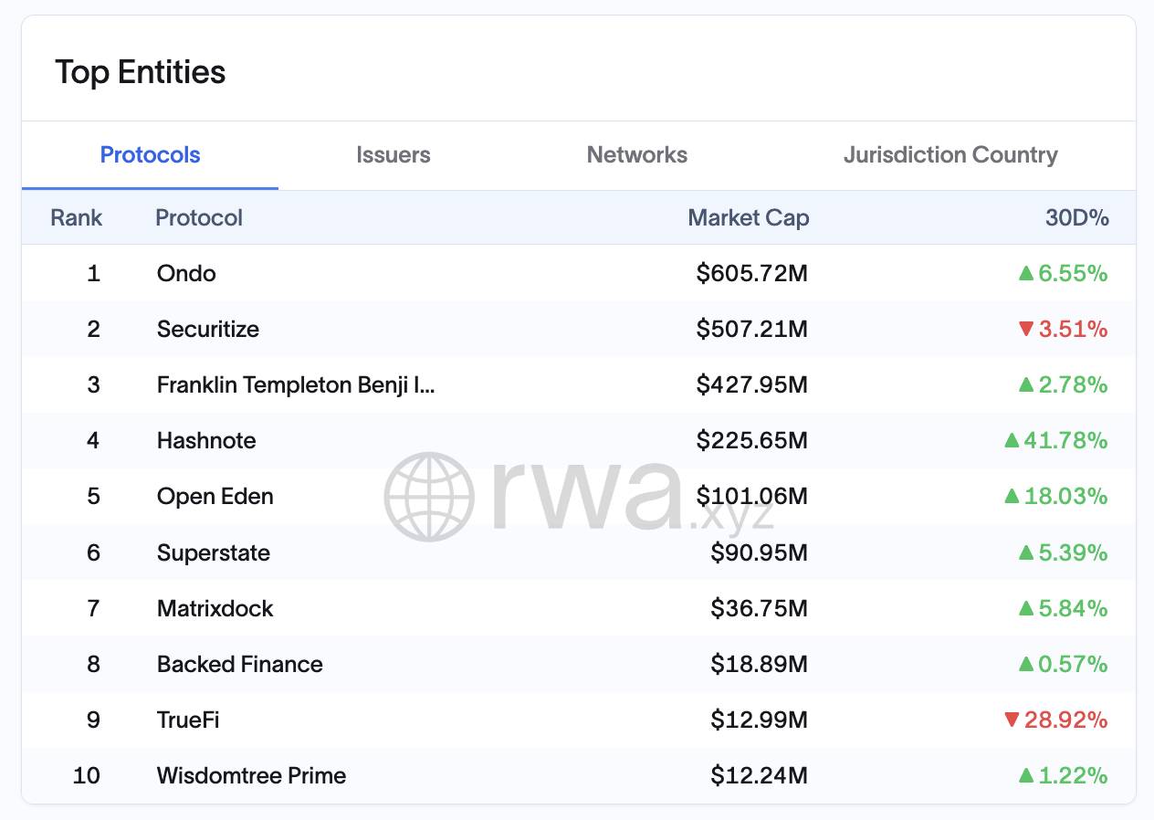Click the $101.06M market cap value

tap(752, 496)
